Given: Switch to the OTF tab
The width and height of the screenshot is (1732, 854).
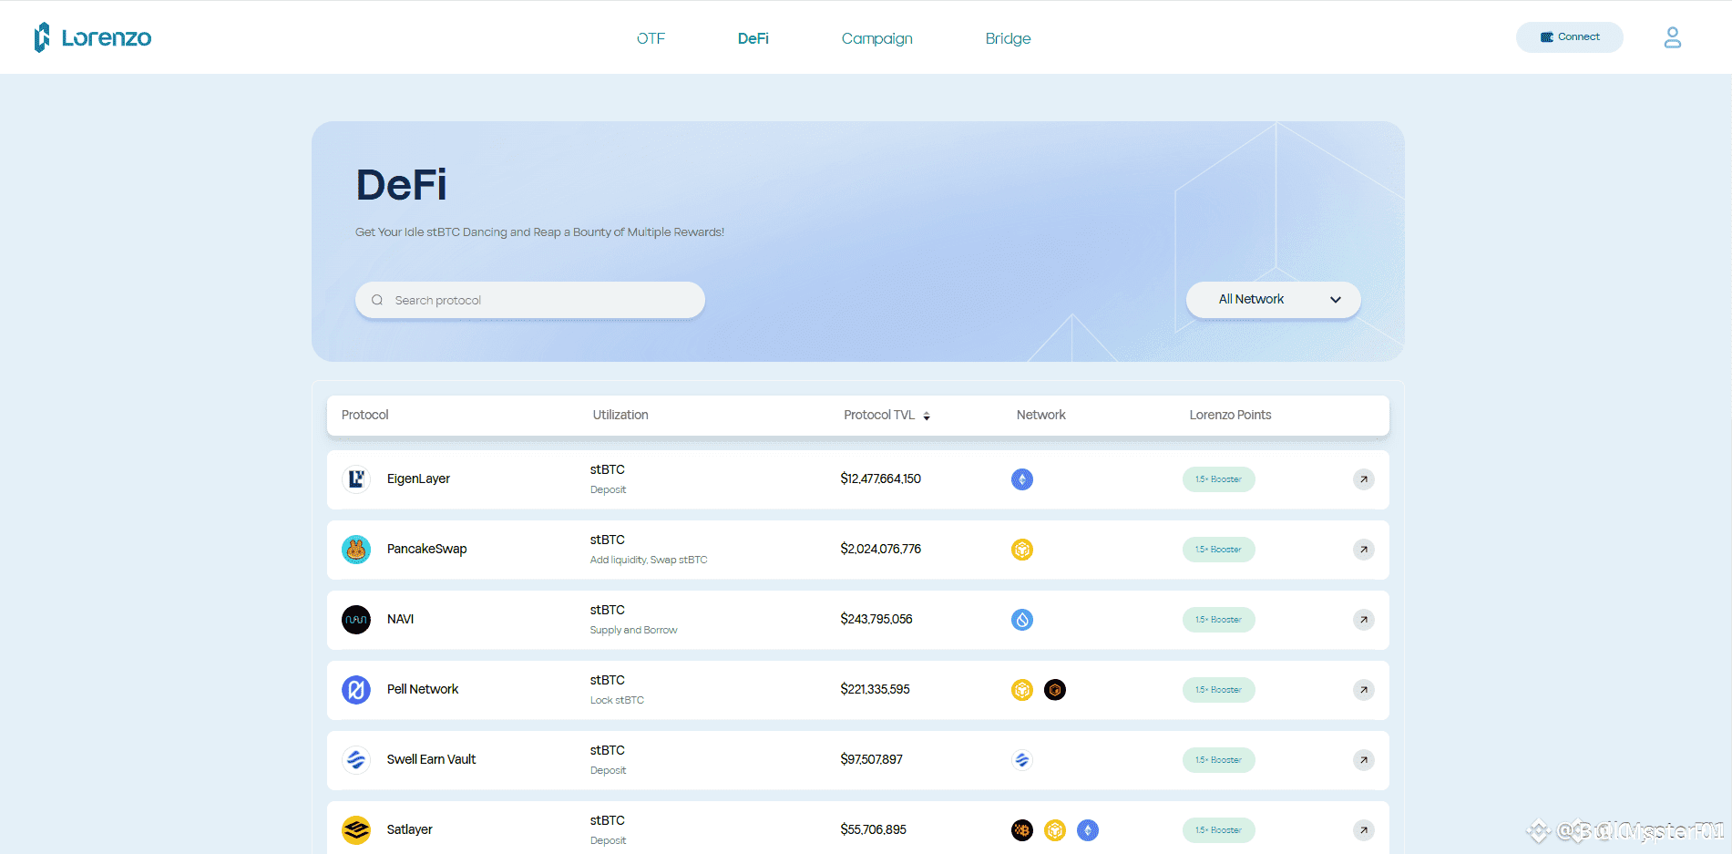Looking at the screenshot, I should pyautogui.click(x=651, y=38).
